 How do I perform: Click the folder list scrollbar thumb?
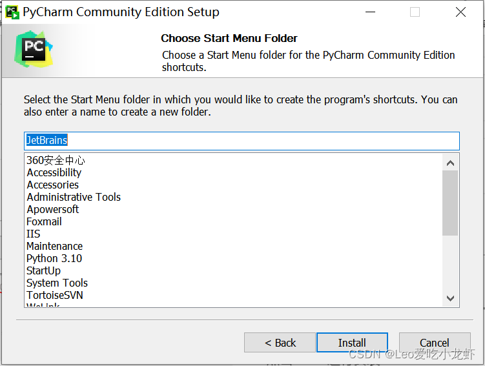450,203
